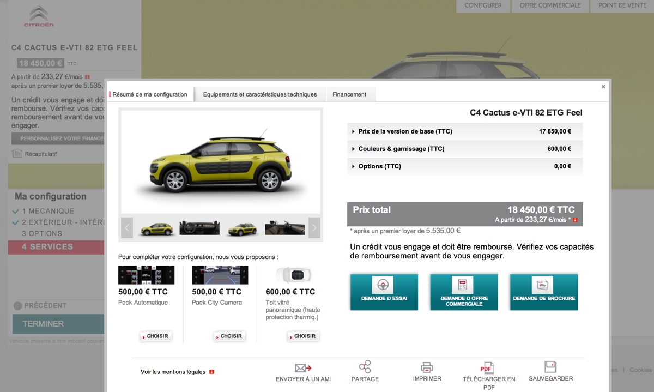Expand Prix de la version de base row

[x=465, y=131]
